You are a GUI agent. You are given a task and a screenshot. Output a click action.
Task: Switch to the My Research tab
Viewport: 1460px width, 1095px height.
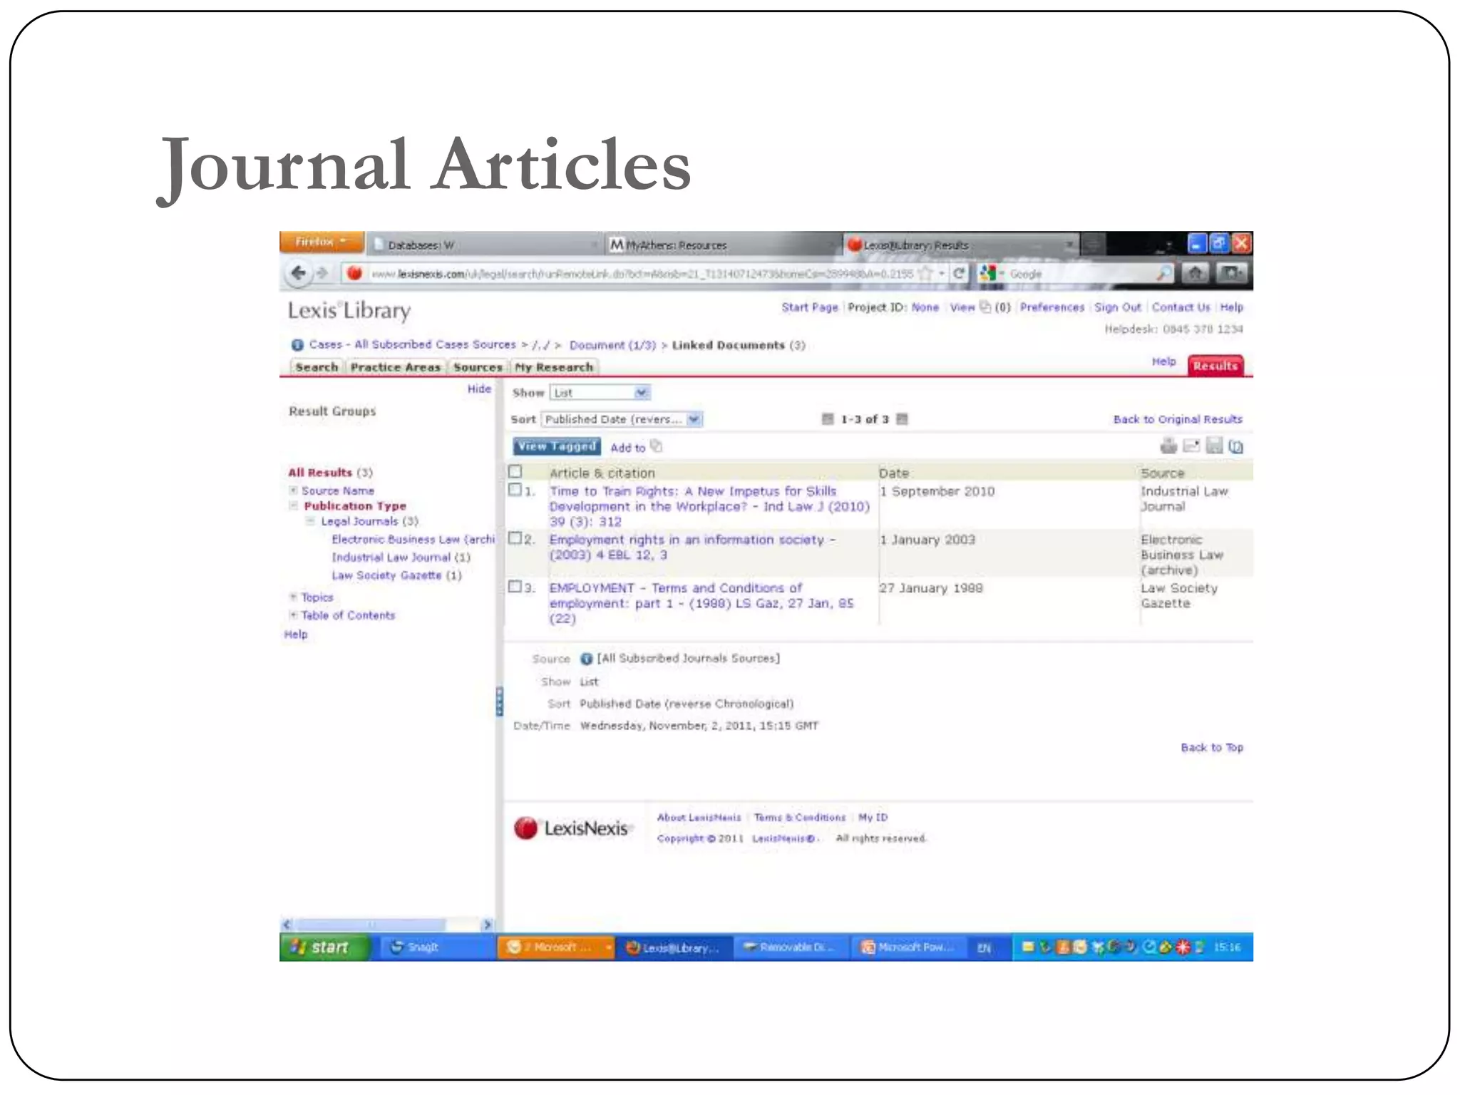click(554, 367)
